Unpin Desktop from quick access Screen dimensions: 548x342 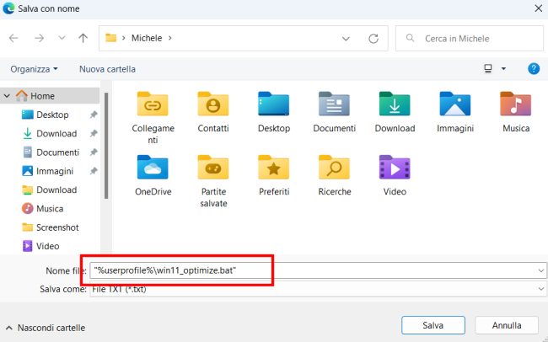coord(94,115)
